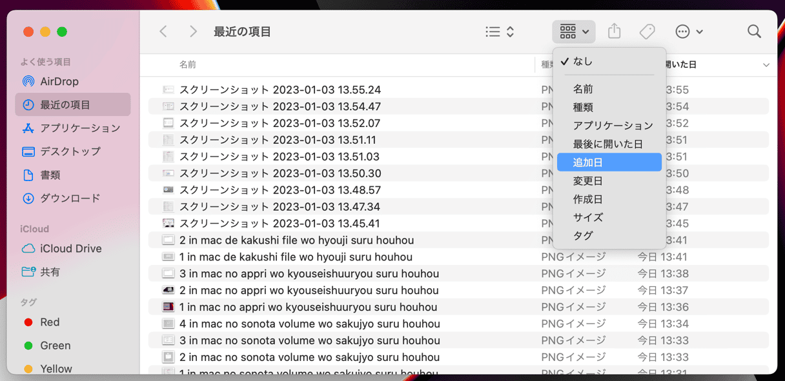This screenshot has height=381, width=785.
Task: Select the checked なし grouping option
Action: [582, 61]
